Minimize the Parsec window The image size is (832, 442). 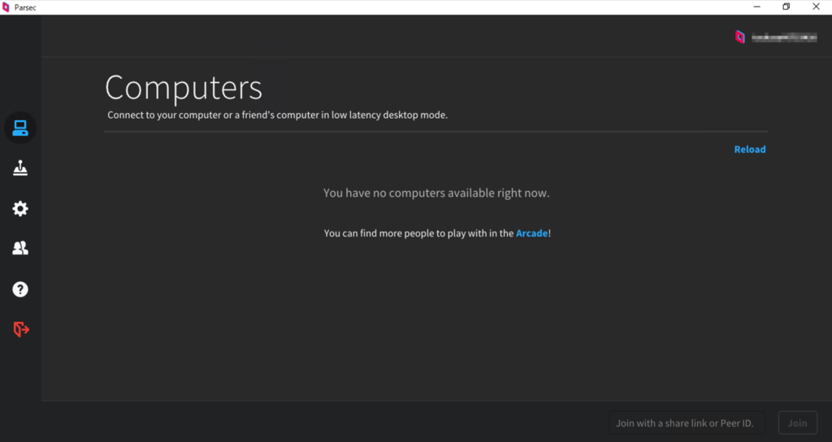[757, 6]
